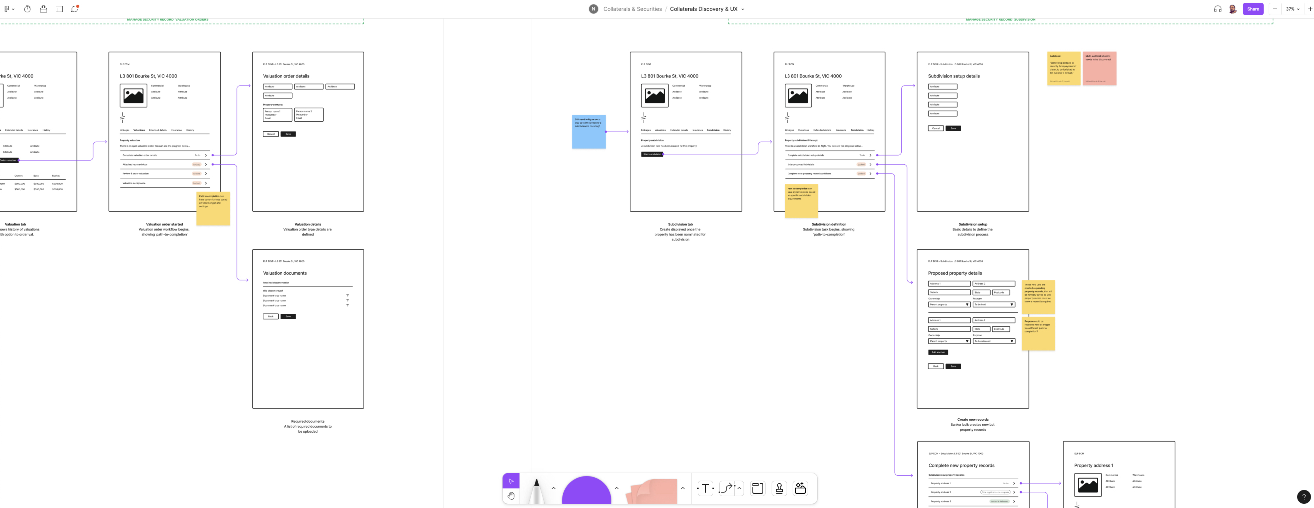Viewport: 1314px width, 508px height.
Task: Open the voting session icon
Action: coord(43,9)
